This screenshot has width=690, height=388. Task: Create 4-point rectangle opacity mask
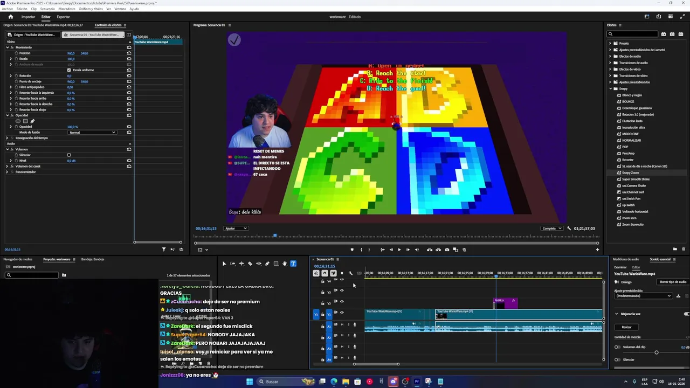click(x=25, y=121)
